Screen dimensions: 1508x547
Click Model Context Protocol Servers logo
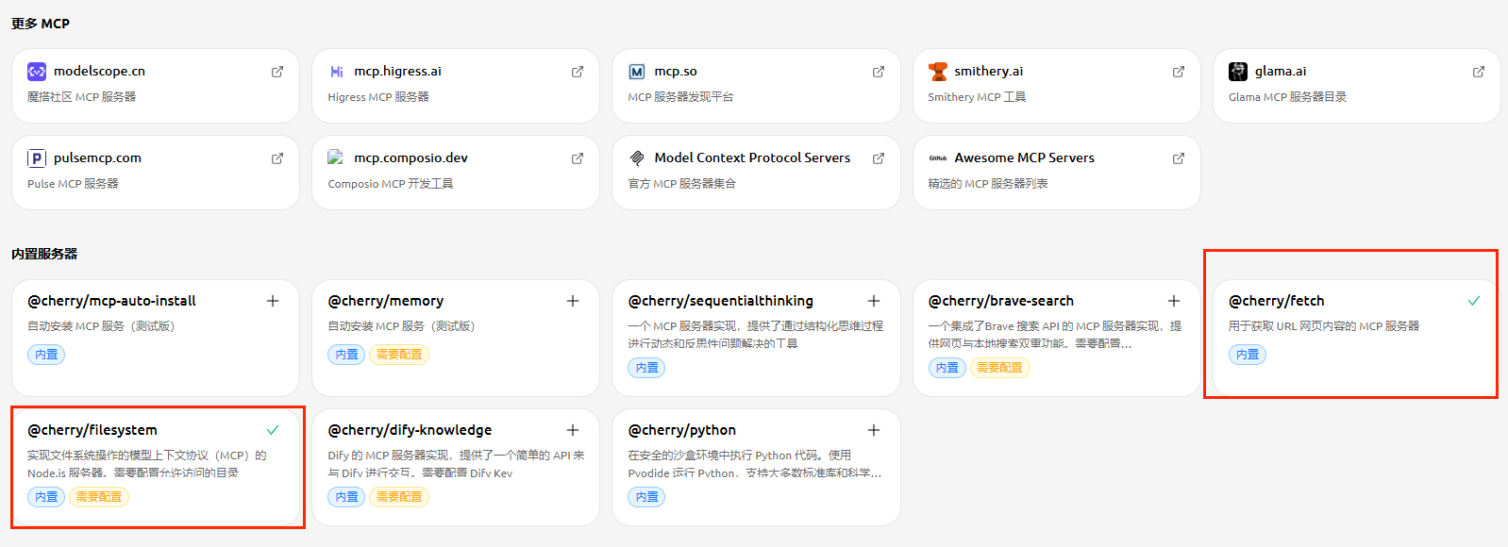(637, 157)
